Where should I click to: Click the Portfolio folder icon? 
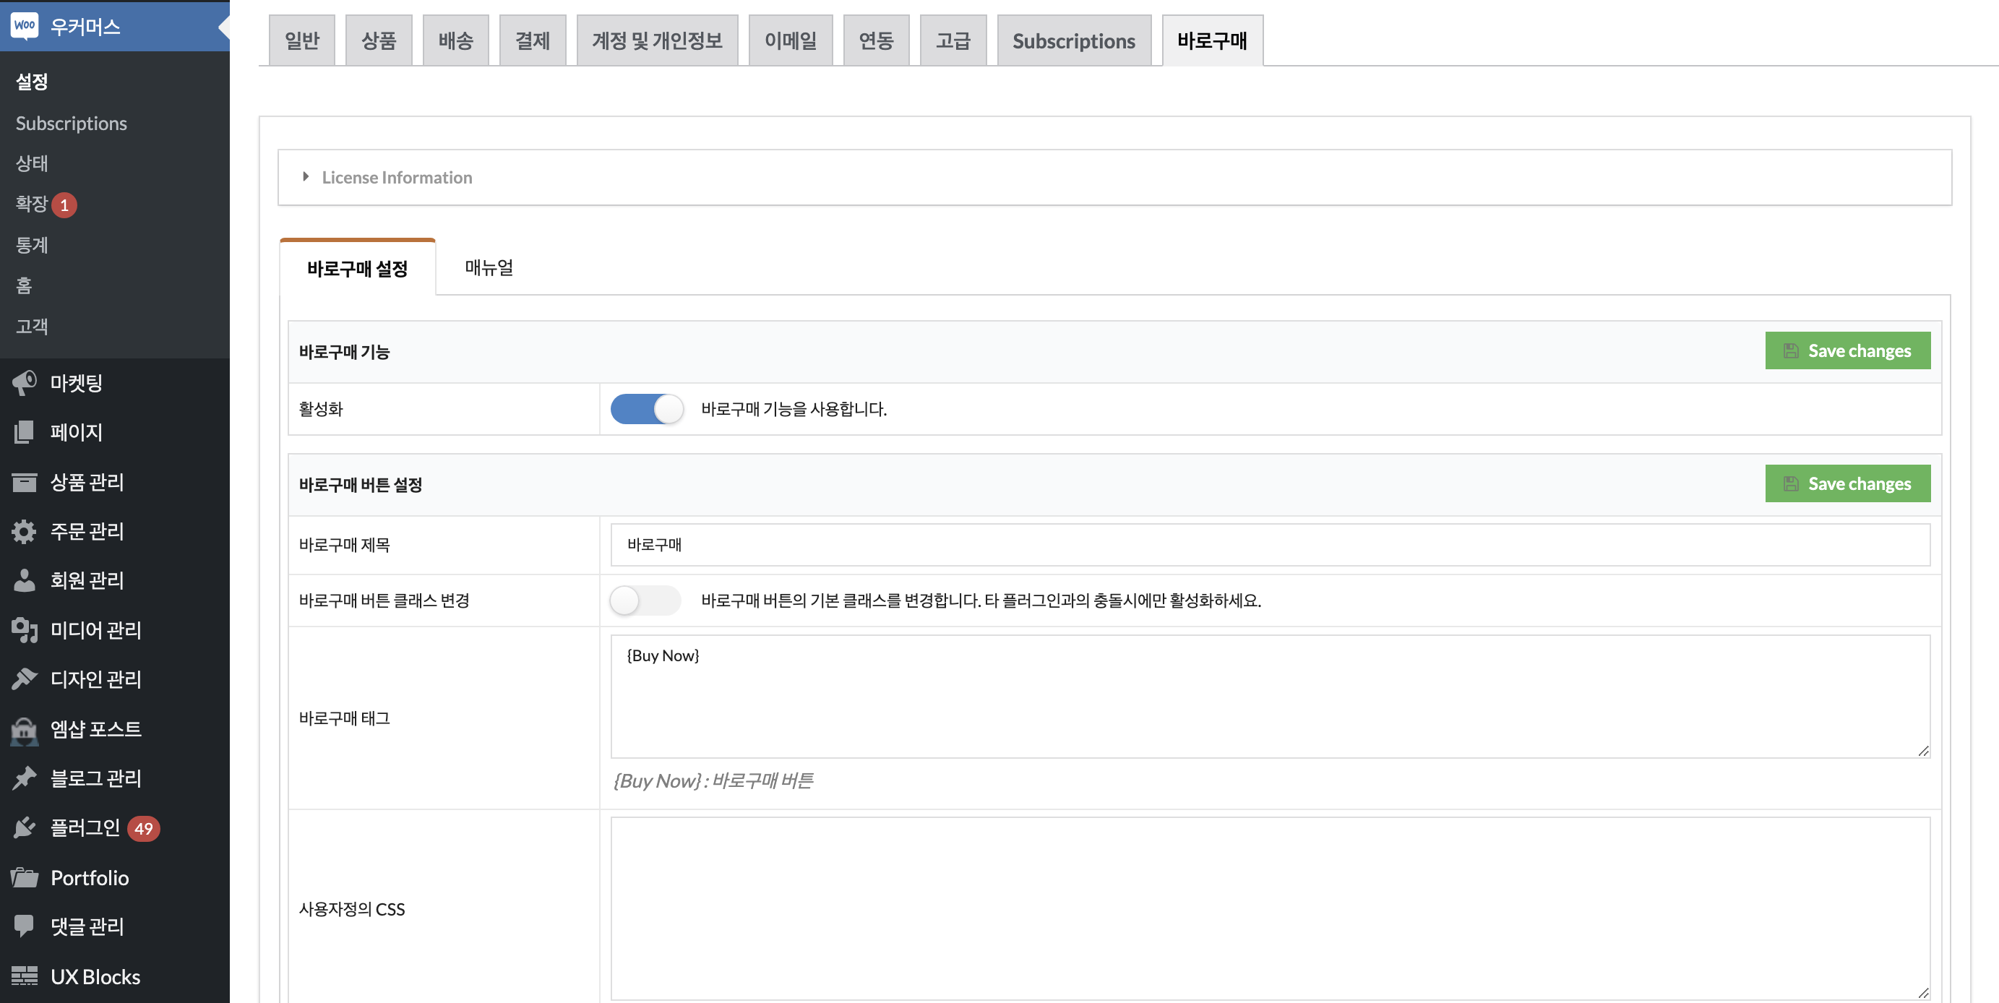pyautogui.click(x=24, y=877)
